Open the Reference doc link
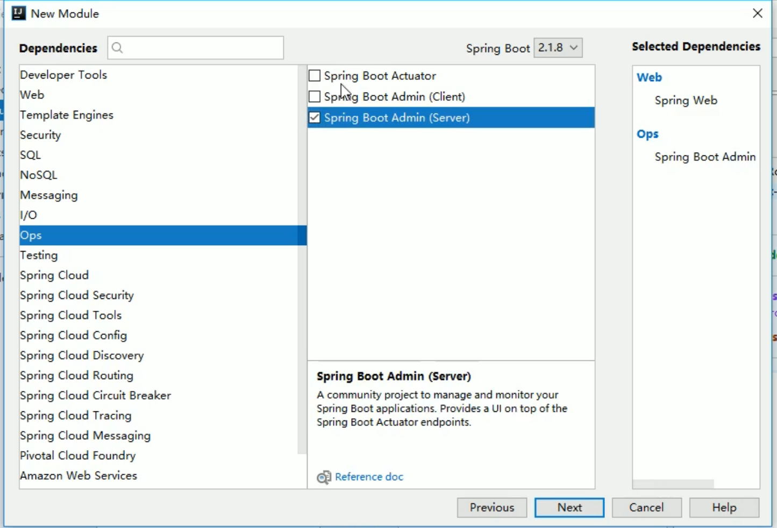The image size is (777, 528). [x=369, y=477]
